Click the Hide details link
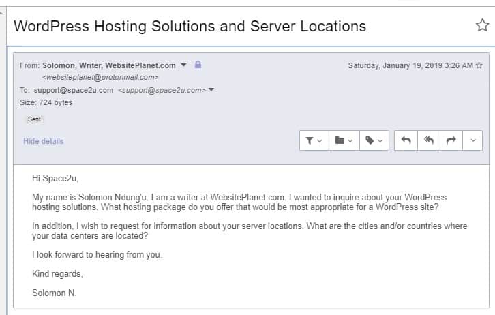The height and width of the screenshot is (315, 495). click(44, 141)
